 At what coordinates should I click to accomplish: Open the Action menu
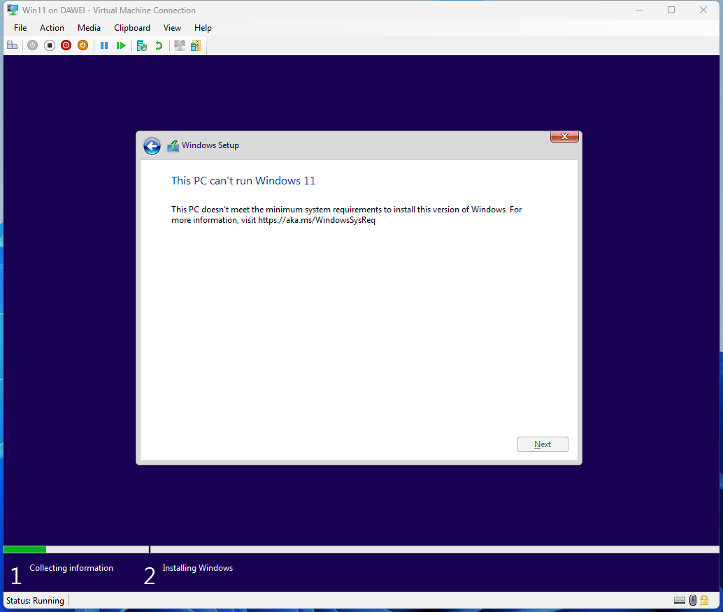point(52,28)
